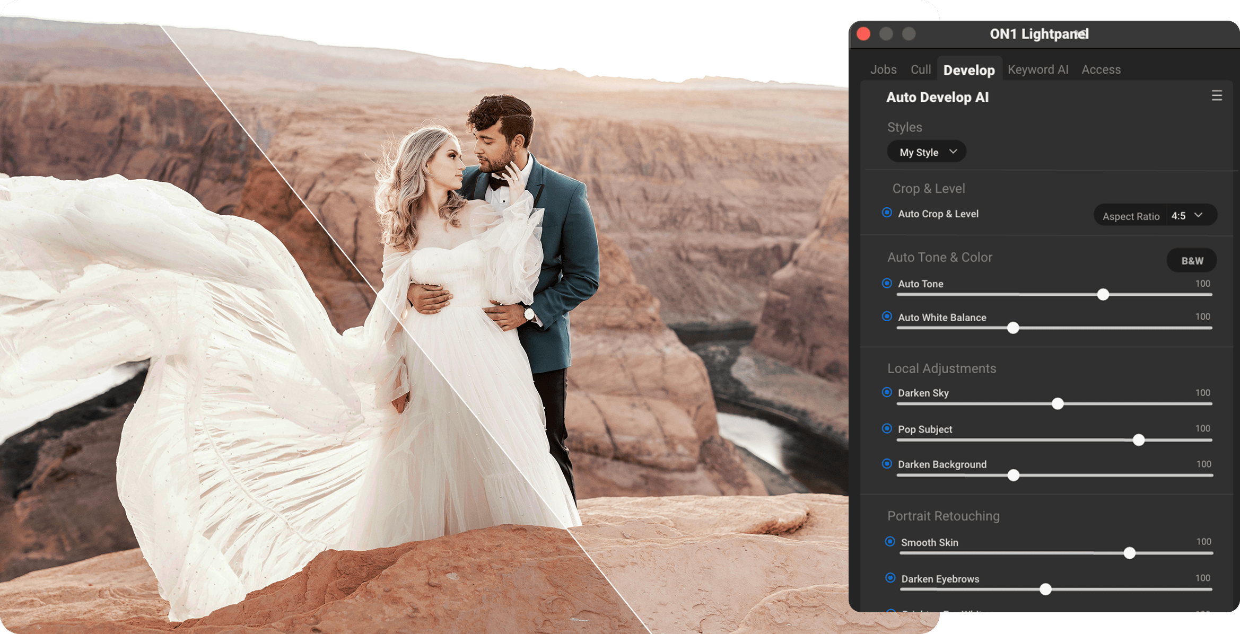Image resolution: width=1240 pixels, height=634 pixels.
Task: Toggle the Pop Subject adjustment circle
Action: (887, 428)
